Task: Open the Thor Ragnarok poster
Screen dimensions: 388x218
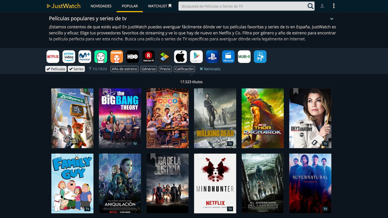Action: (x=263, y=118)
